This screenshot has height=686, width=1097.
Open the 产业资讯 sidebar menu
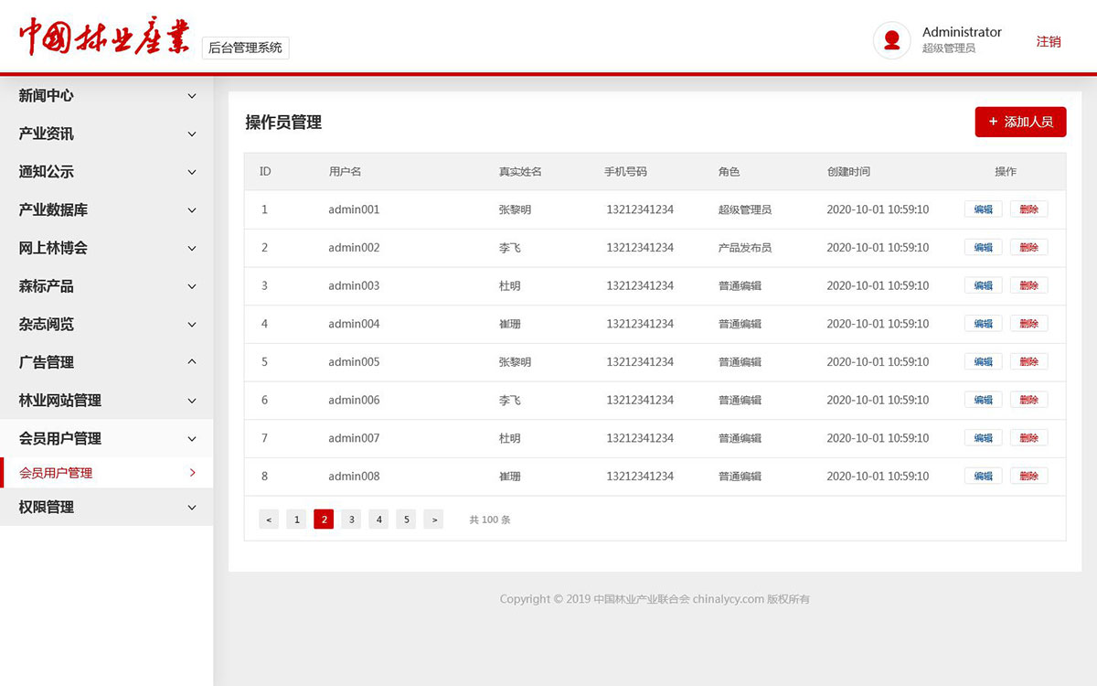[106, 134]
